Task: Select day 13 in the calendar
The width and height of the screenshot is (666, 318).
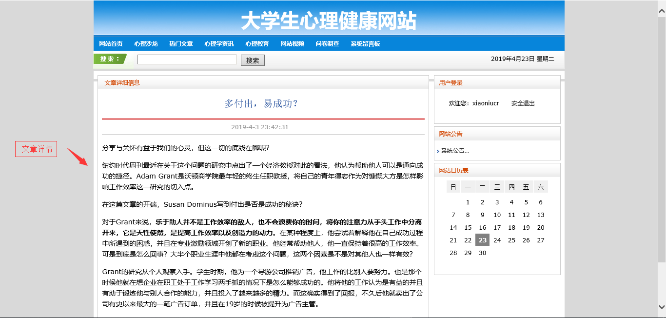Action: click(541, 215)
